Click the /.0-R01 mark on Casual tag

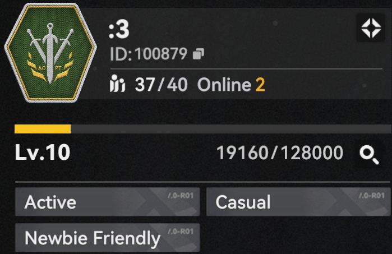point(371,196)
